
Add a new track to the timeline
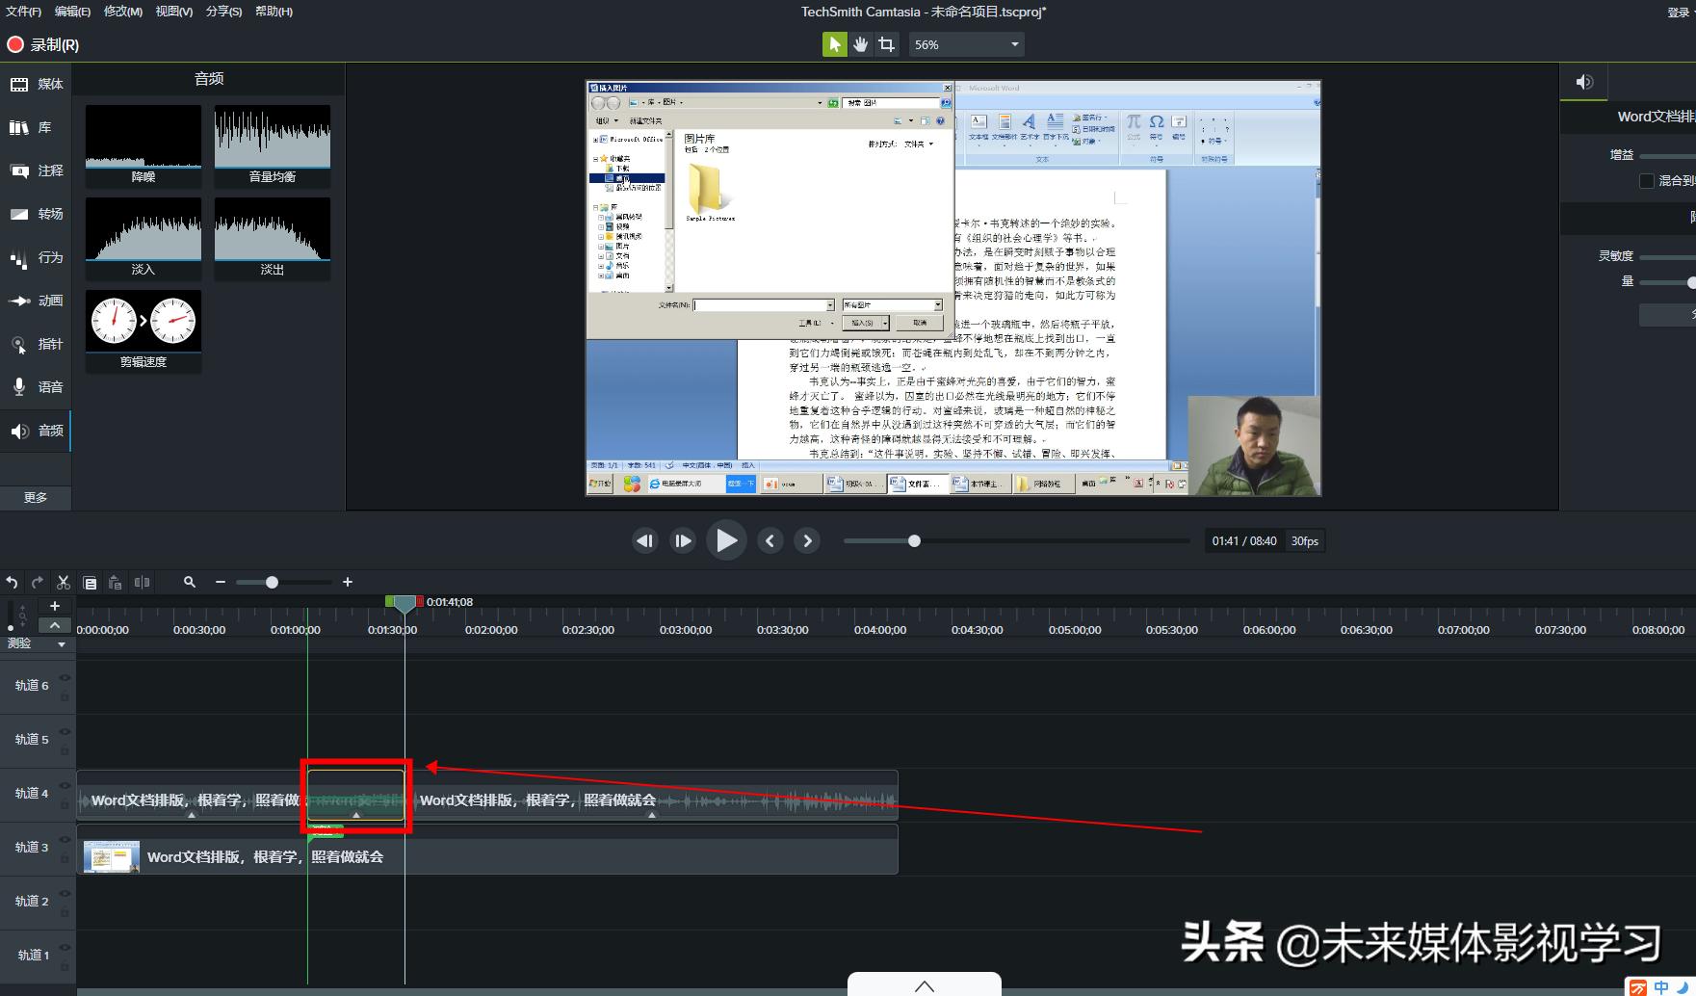click(x=55, y=606)
